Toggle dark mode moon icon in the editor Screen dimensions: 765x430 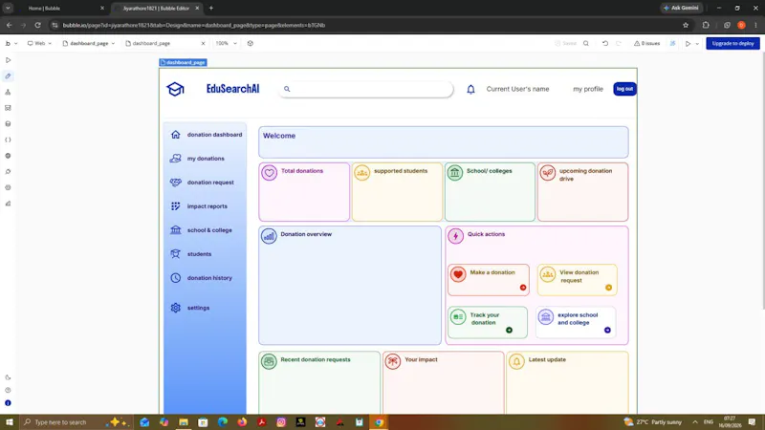[x=8, y=377]
